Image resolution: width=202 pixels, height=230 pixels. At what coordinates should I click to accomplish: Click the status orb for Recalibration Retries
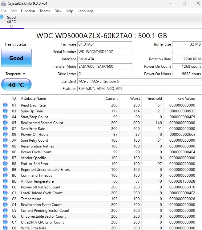tap(5, 146)
